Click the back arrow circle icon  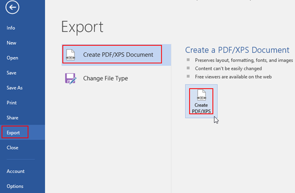12,7
